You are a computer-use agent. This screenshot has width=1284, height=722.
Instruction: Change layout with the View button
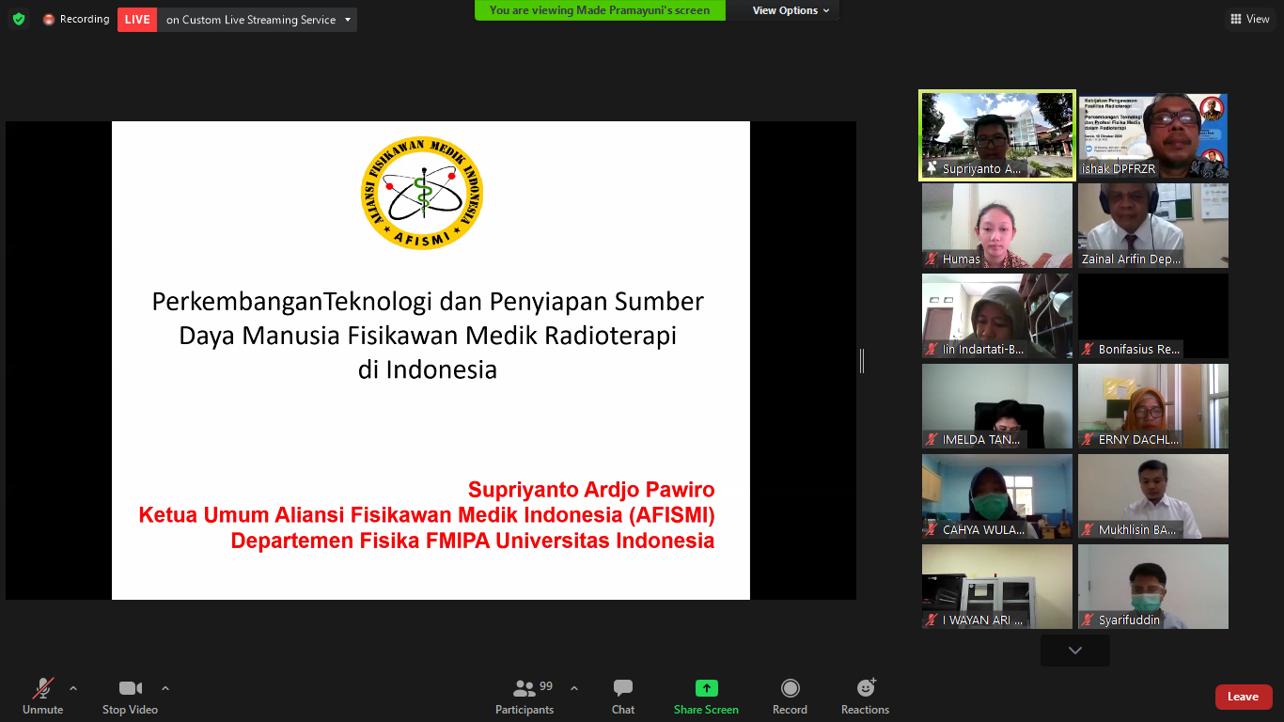pyautogui.click(x=1249, y=19)
